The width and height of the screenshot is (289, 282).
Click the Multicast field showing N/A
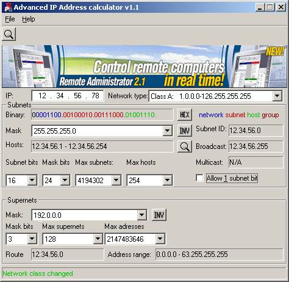255,162
